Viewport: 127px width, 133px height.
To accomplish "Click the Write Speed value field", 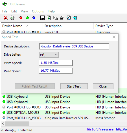I will pyautogui.click(x=56, y=63).
